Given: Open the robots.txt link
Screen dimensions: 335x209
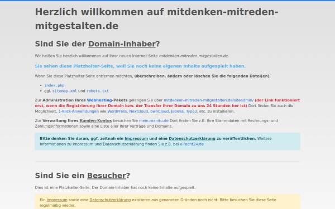Looking at the screenshot, I should (97, 91).
